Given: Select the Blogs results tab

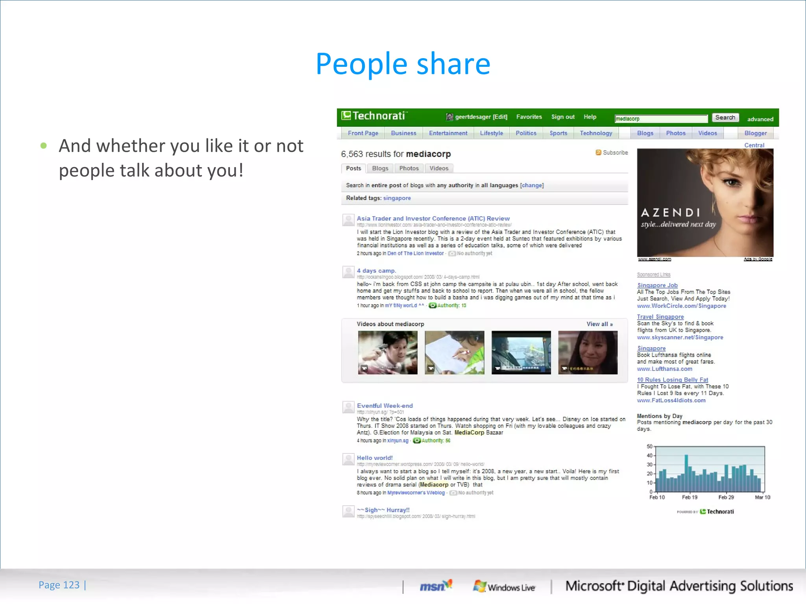Looking at the screenshot, I should coord(380,168).
